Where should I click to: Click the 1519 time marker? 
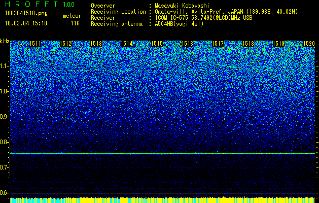coord(278,44)
